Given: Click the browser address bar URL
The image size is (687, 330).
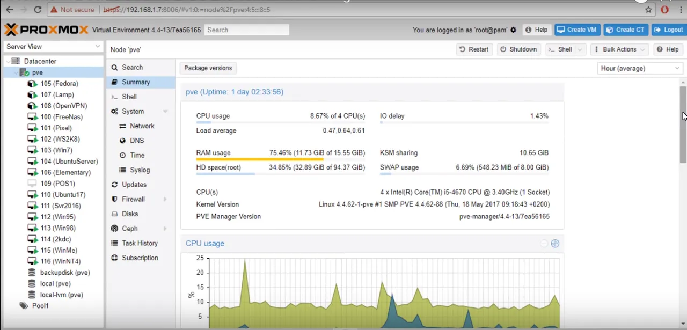Looking at the screenshot, I should pyautogui.click(x=187, y=10).
